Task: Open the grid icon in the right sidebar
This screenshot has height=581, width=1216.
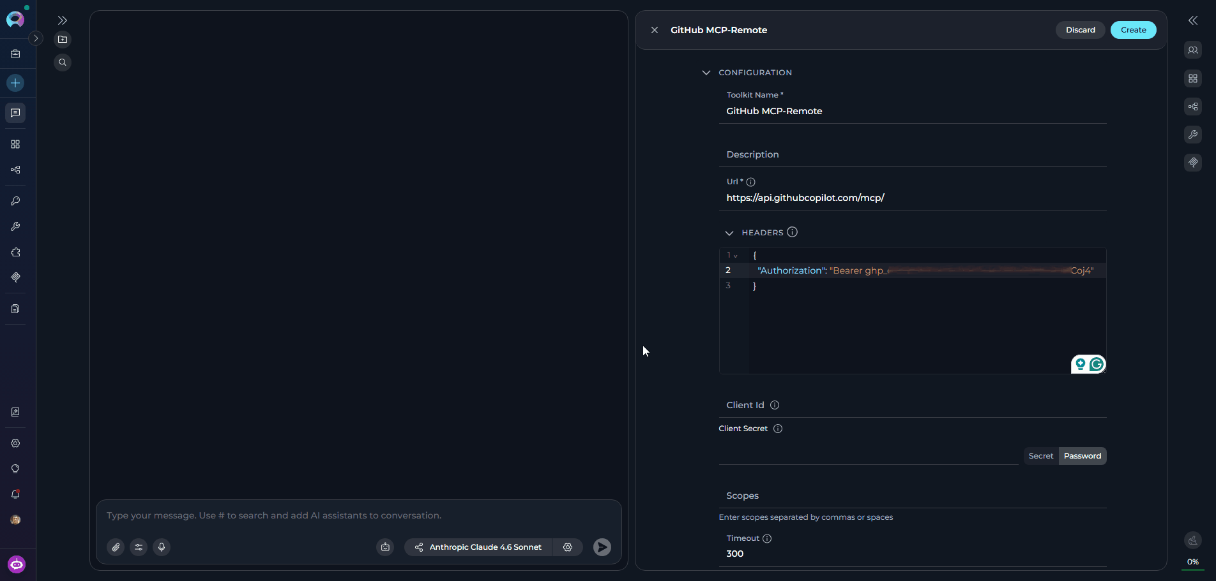Action: click(x=1193, y=78)
